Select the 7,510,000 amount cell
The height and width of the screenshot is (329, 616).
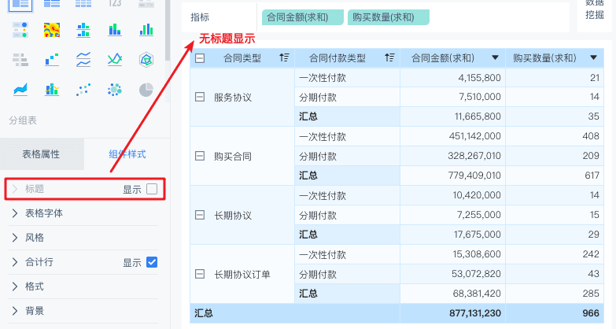pyautogui.click(x=452, y=97)
